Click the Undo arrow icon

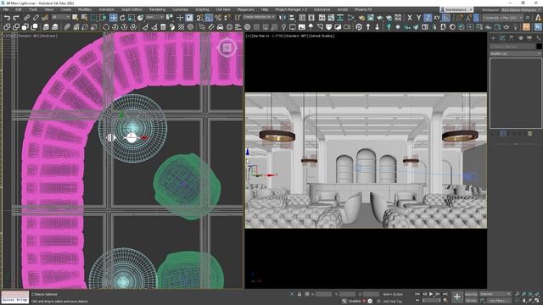(7, 18)
